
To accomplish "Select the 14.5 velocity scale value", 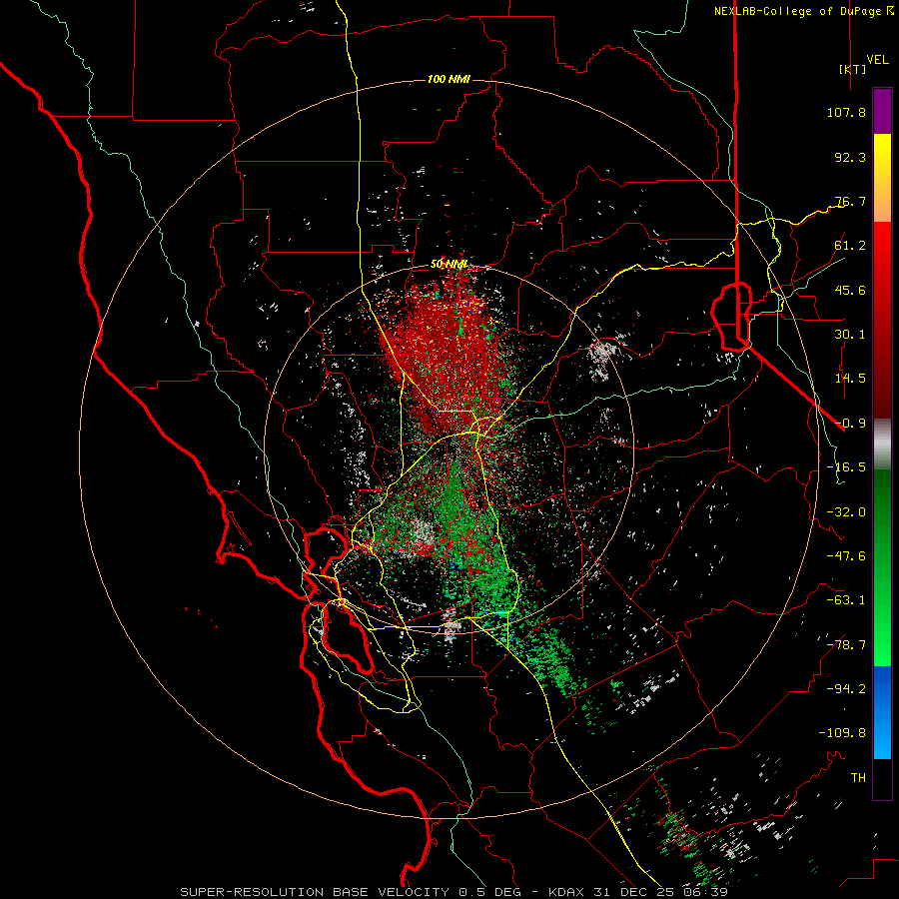I will click(x=850, y=379).
